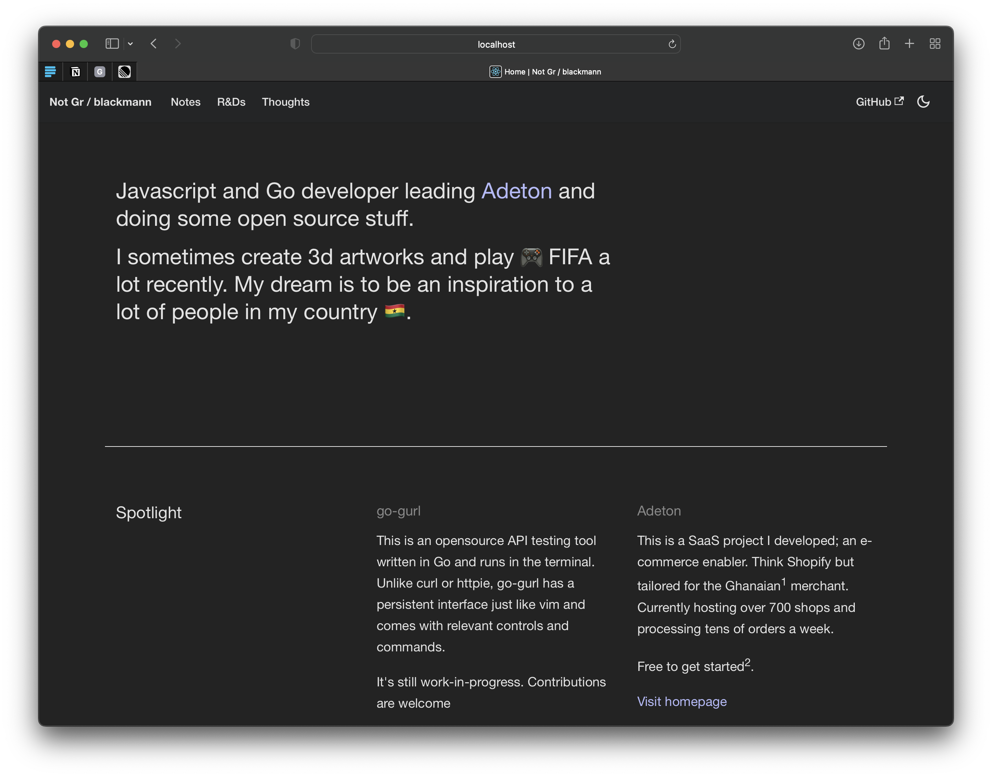992x777 pixels.
Task: Go back to the previous page
Action: pos(154,44)
